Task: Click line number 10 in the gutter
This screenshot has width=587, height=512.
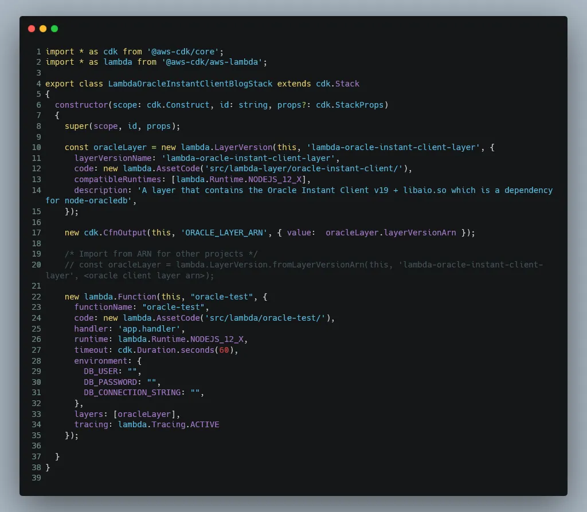Action: 36,147
